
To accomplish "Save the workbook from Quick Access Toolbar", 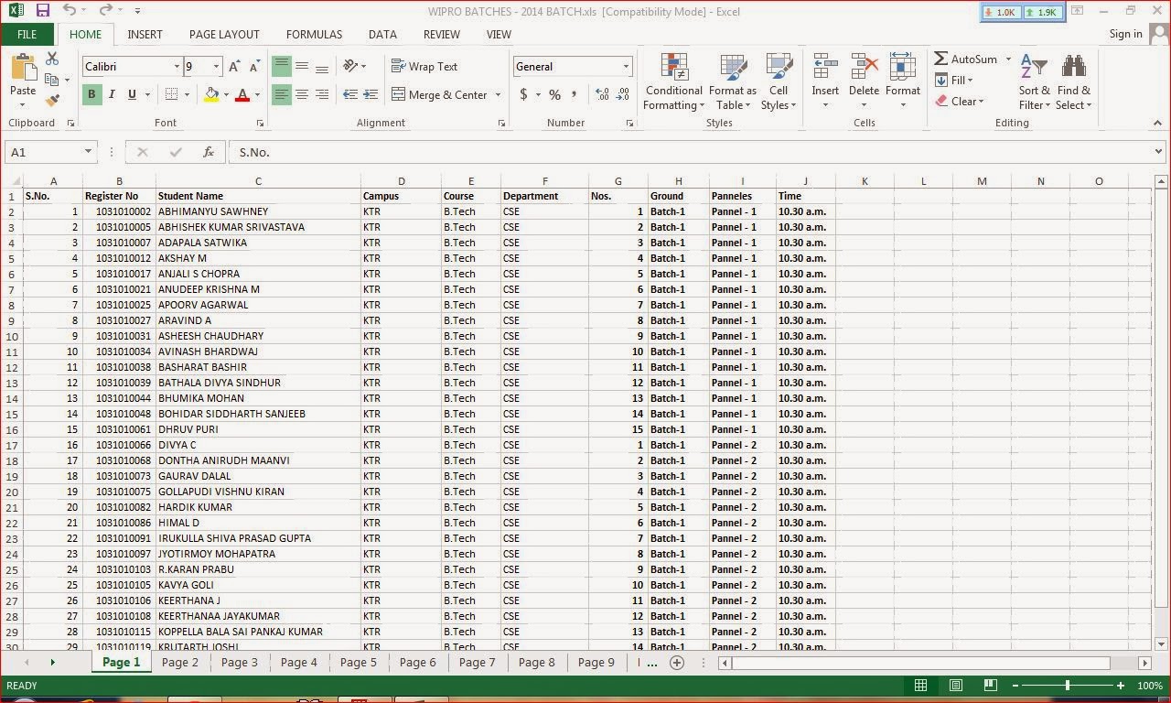I will coord(42,11).
